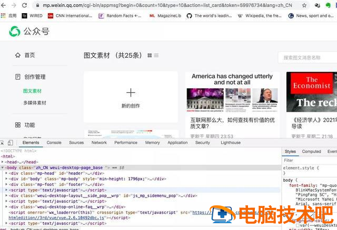Viewport: 337px width, 230px height.
Task: Expand the div mp-body node
Action: click(6, 179)
